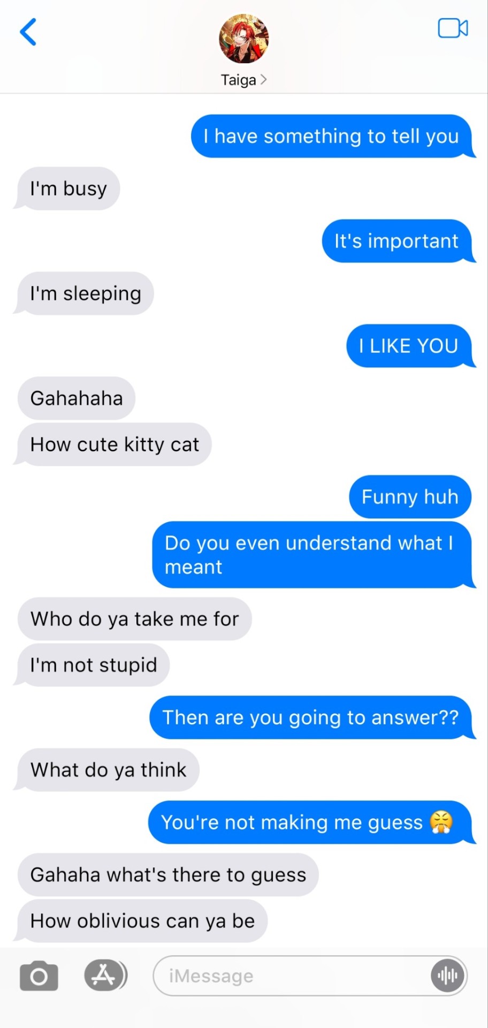This screenshot has width=488, height=1028.
Task: Open the camera icon
Action: [39, 976]
